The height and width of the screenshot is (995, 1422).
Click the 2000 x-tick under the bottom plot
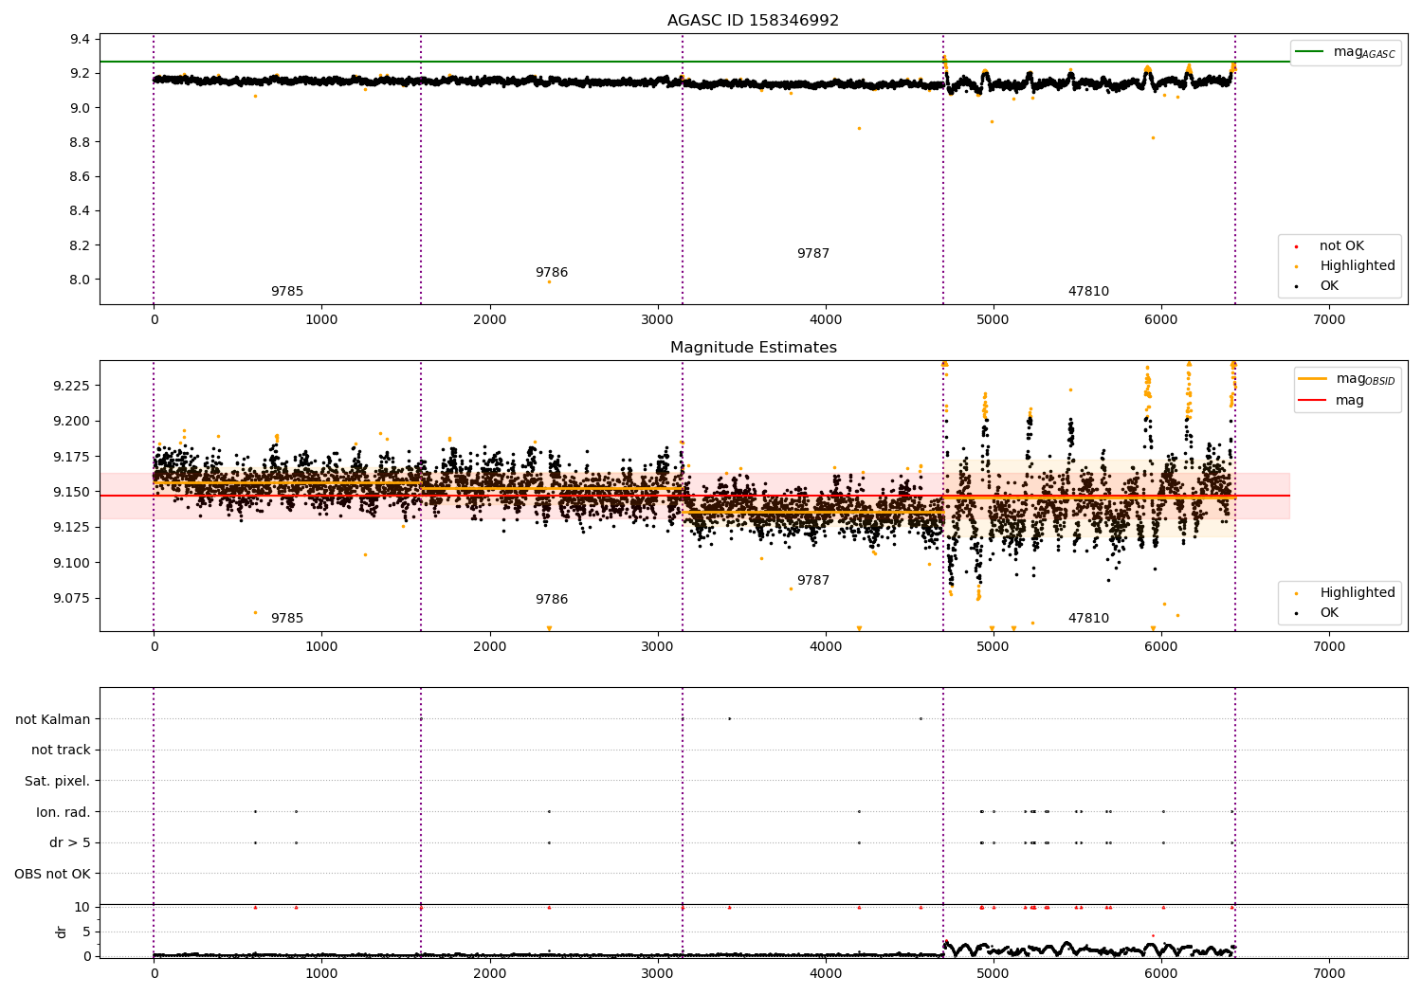coord(489,972)
